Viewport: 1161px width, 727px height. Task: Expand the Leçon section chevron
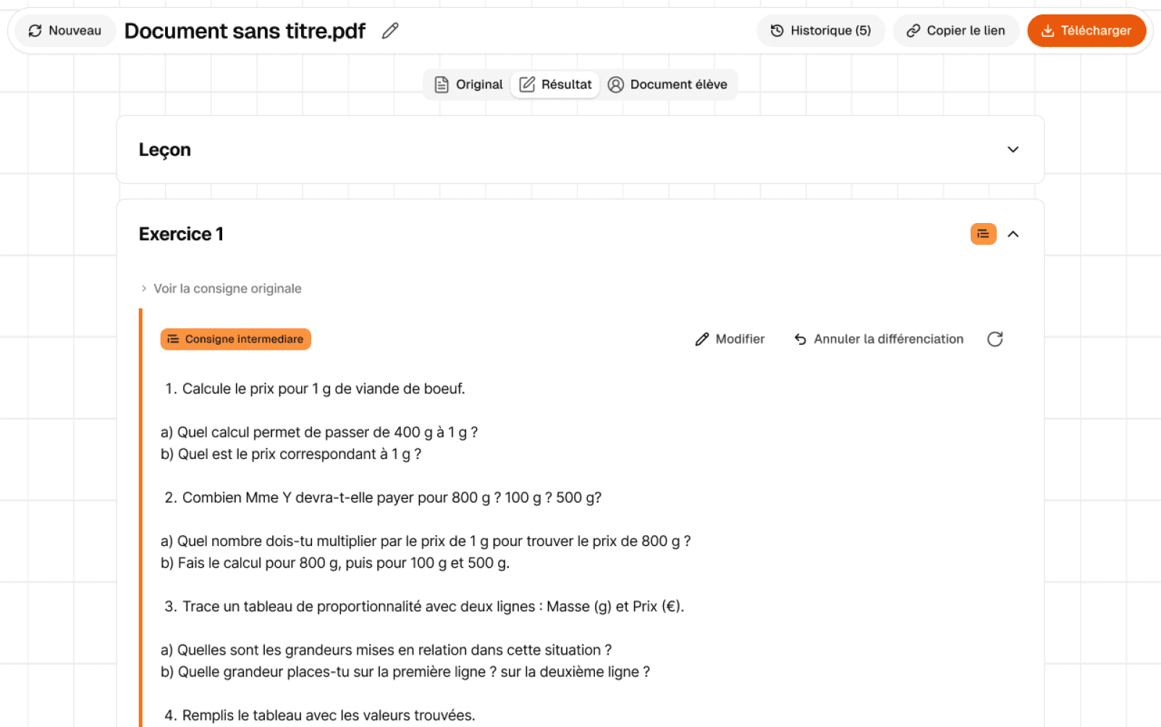(1013, 149)
